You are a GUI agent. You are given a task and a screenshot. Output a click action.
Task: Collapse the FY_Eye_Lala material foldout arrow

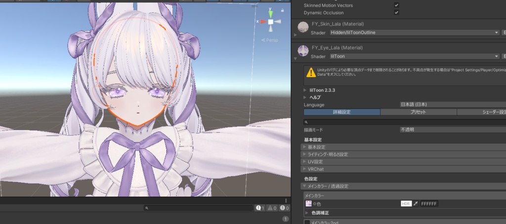(295, 58)
